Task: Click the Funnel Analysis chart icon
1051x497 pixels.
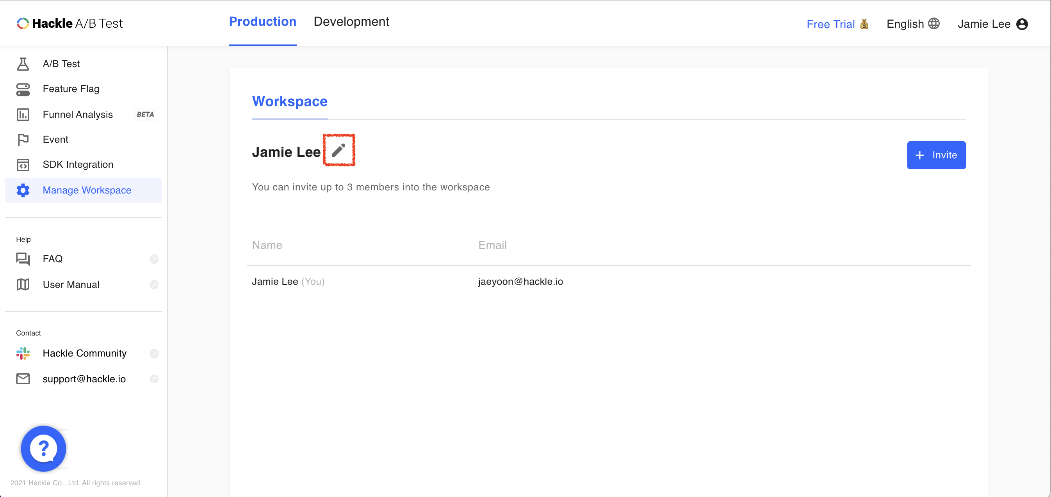Action: click(x=23, y=115)
